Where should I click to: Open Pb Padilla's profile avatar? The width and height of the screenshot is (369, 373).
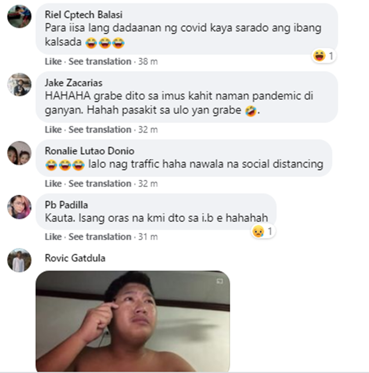19,207
